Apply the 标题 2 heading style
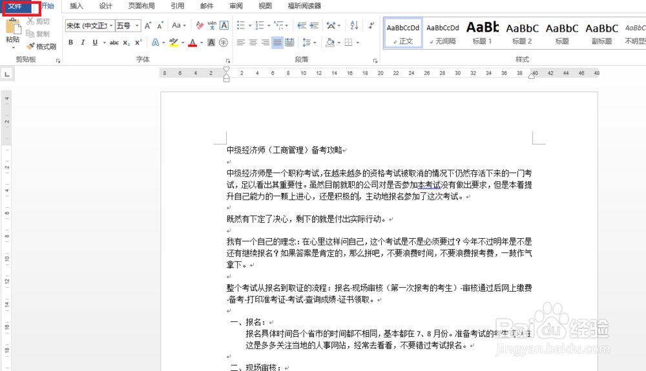The image size is (646, 371). (522, 33)
